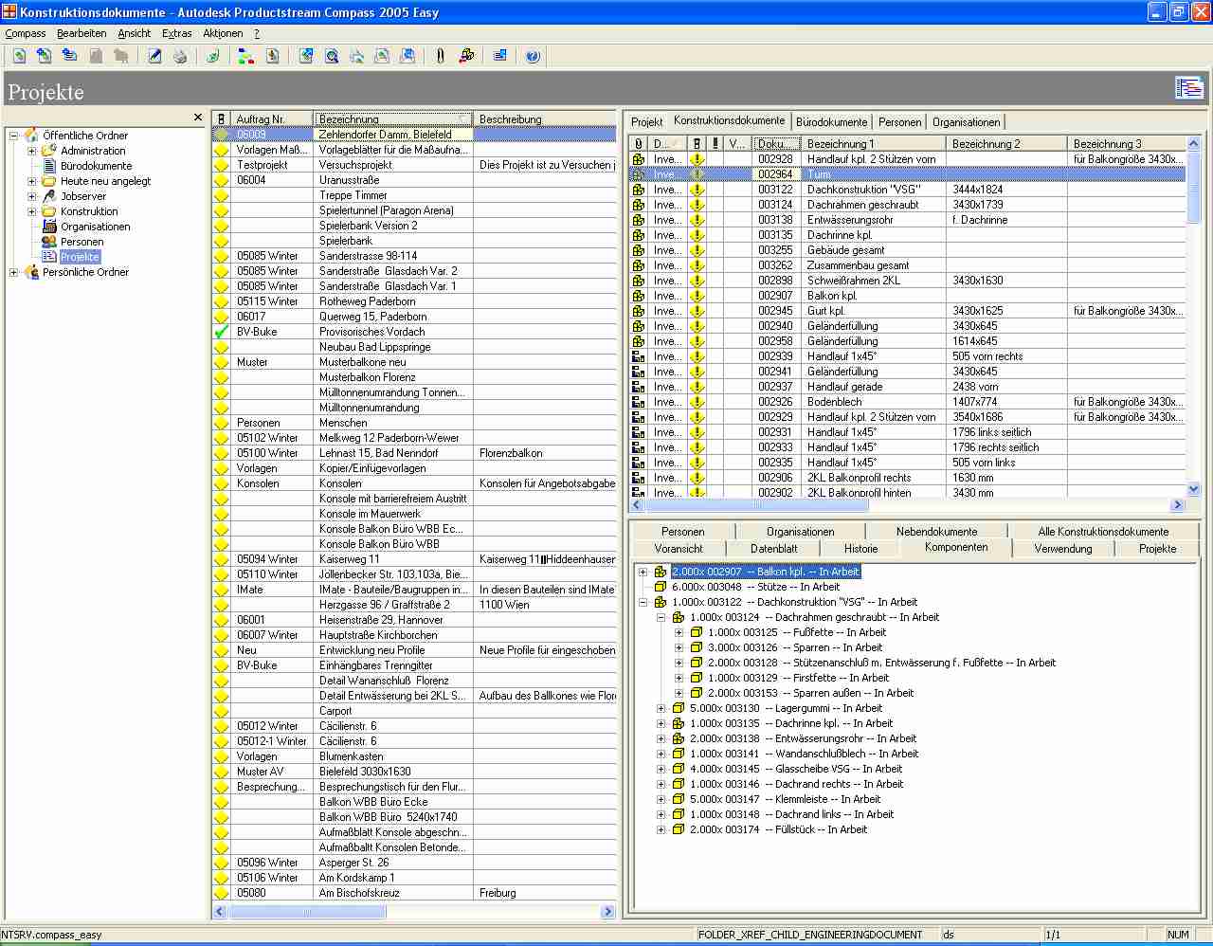Collapse the Öffentliche Ordner tree node

point(14,136)
